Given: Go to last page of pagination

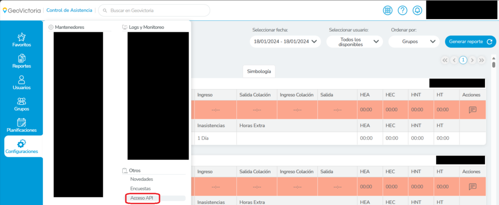Looking at the screenshot, I should (481, 60).
